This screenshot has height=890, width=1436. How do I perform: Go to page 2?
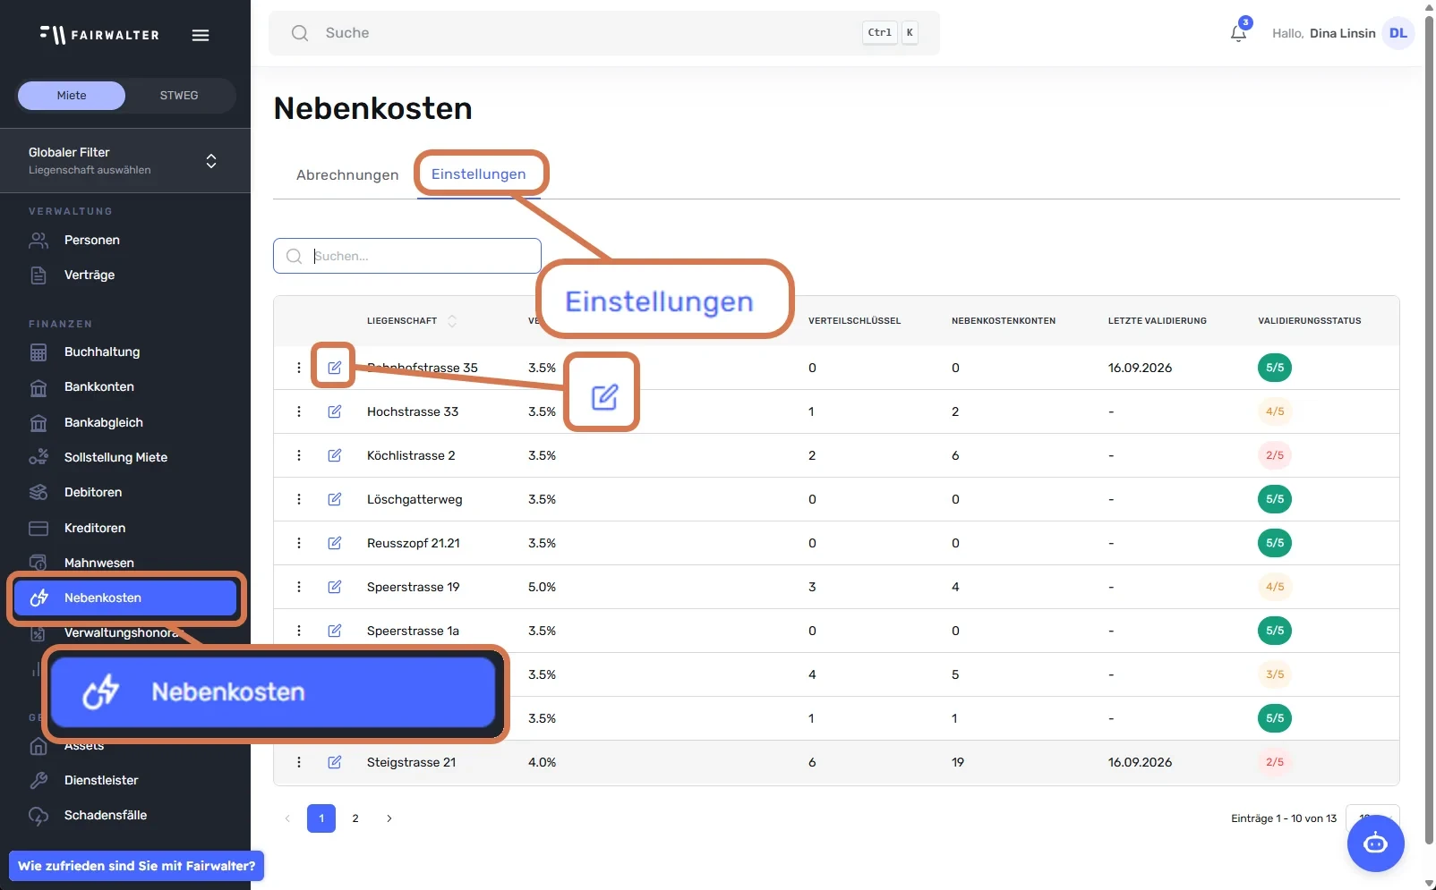tap(355, 818)
